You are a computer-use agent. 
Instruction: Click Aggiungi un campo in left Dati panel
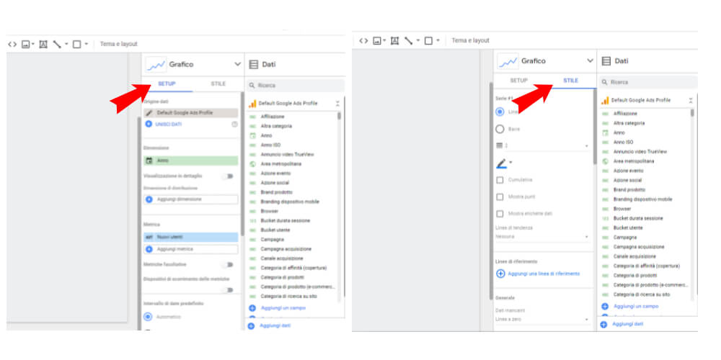click(283, 308)
